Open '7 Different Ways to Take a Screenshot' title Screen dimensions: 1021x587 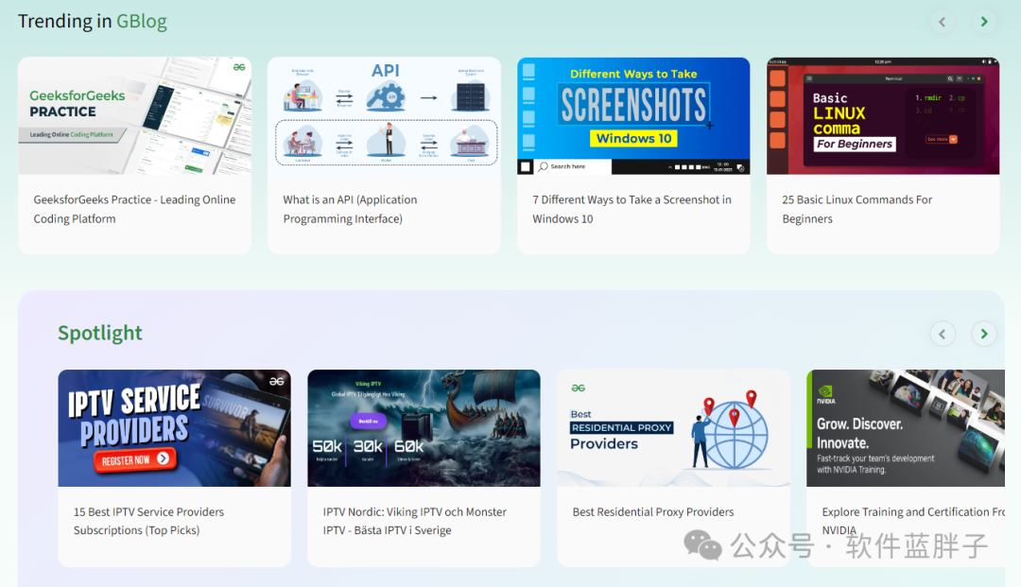(x=632, y=209)
